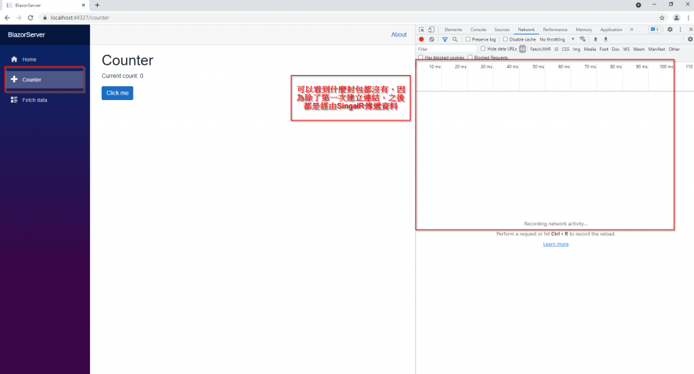Filter by WS requests

[626, 49]
